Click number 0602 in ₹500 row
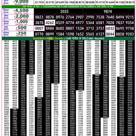 point(60,28)
